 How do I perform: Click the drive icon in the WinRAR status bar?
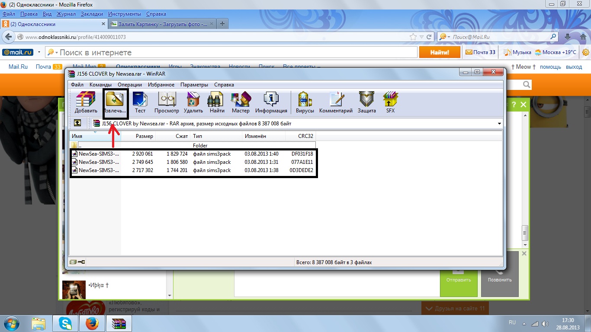(x=74, y=262)
